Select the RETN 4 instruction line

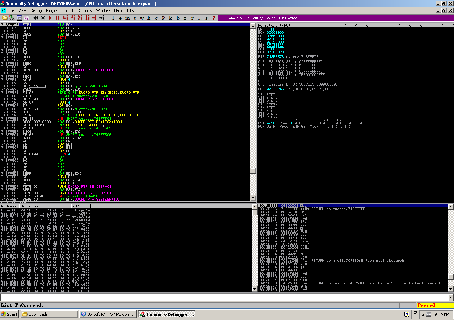(x=126, y=154)
